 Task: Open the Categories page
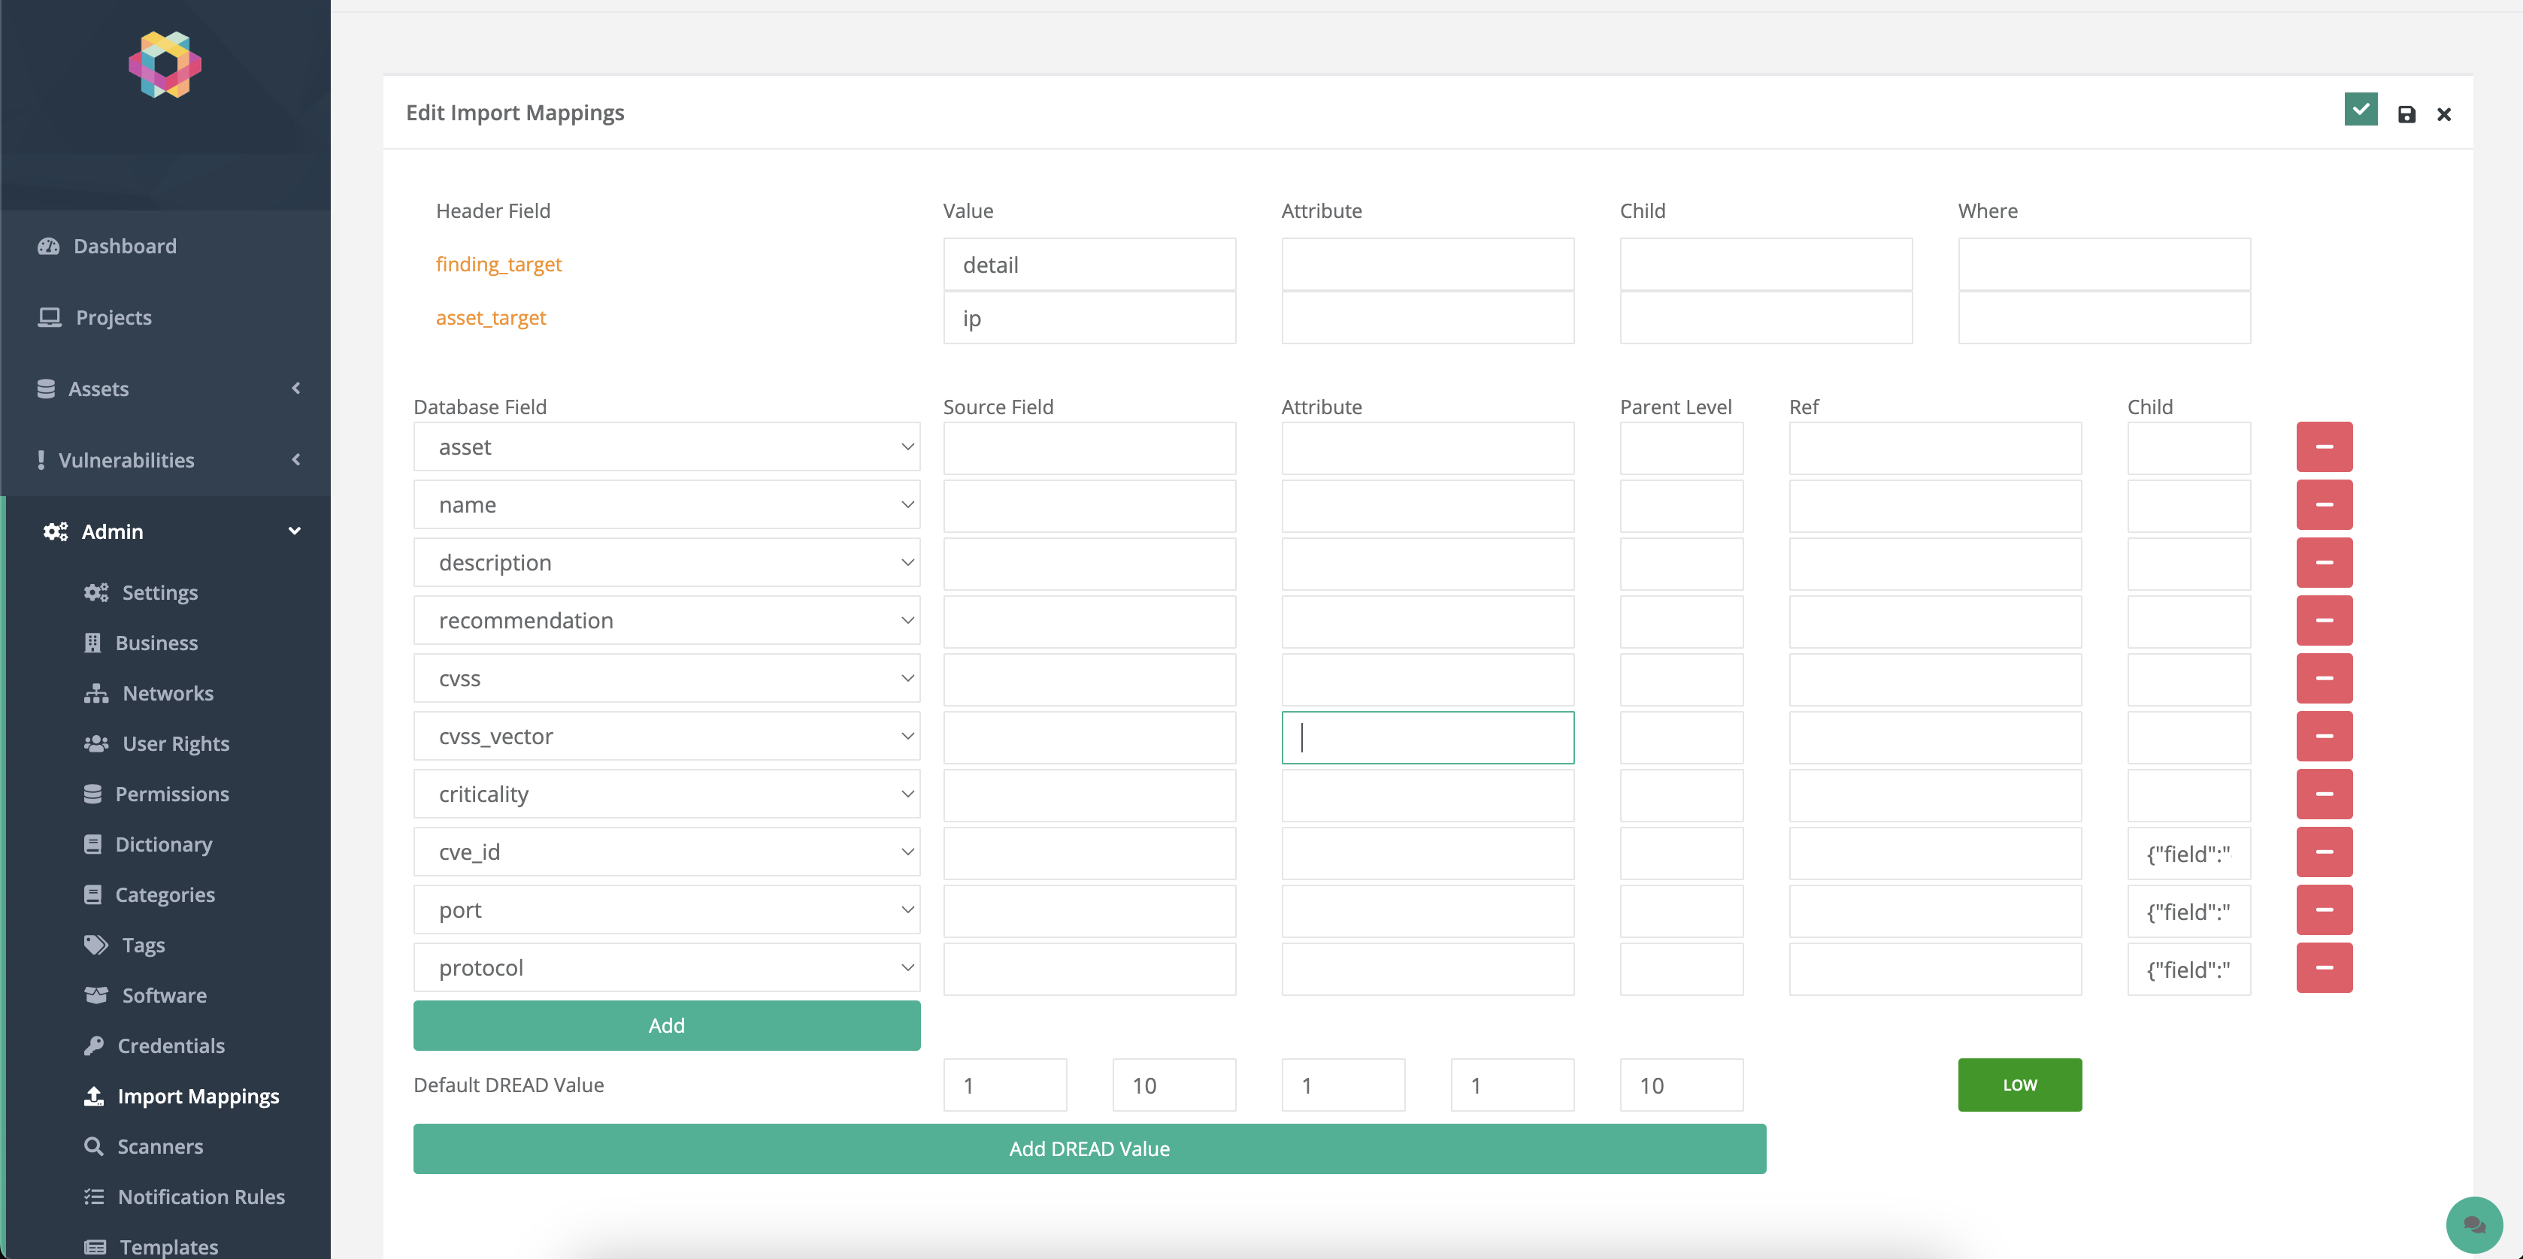tap(165, 894)
